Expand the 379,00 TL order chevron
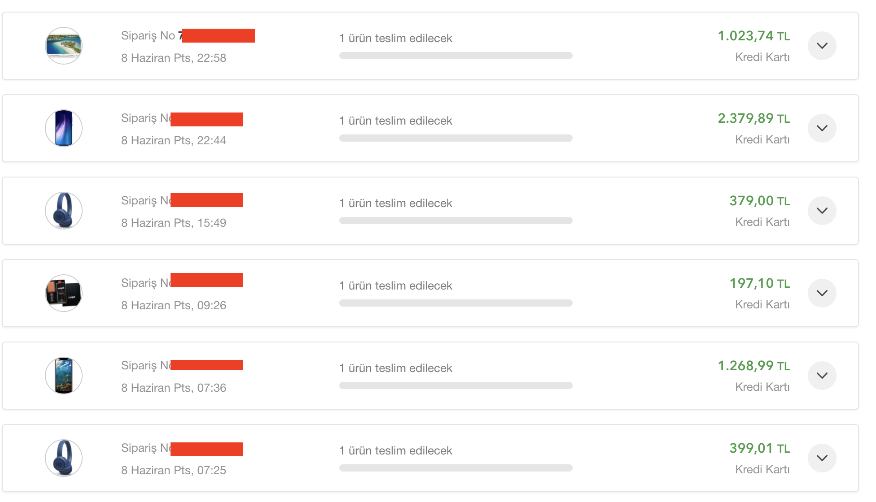The image size is (876, 502). (822, 211)
